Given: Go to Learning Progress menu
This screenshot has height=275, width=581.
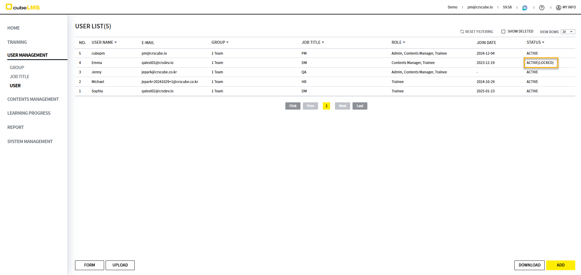Looking at the screenshot, I should (29, 113).
